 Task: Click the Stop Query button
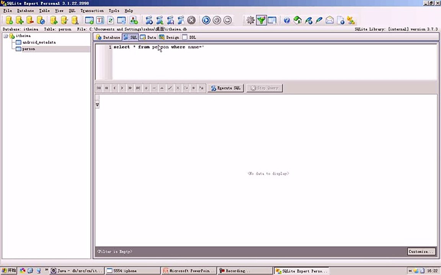click(265, 88)
